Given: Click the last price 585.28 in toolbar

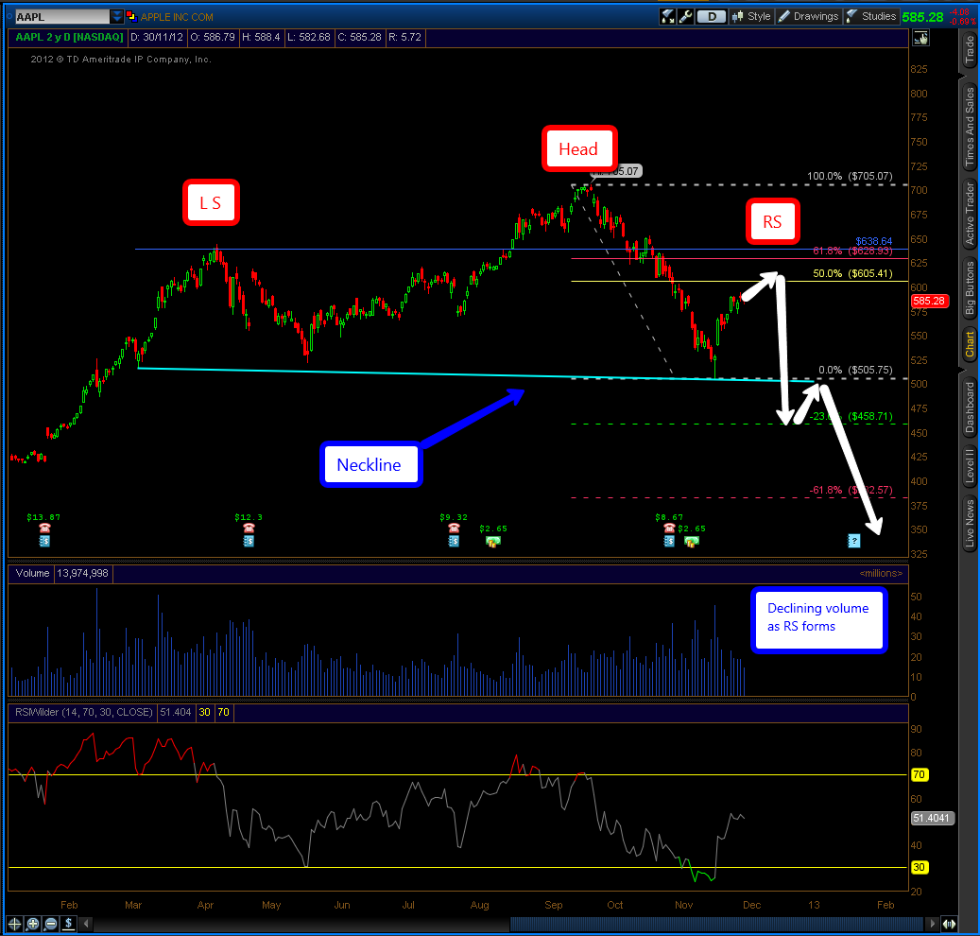Looking at the screenshot, I should [x=922, y=18].
